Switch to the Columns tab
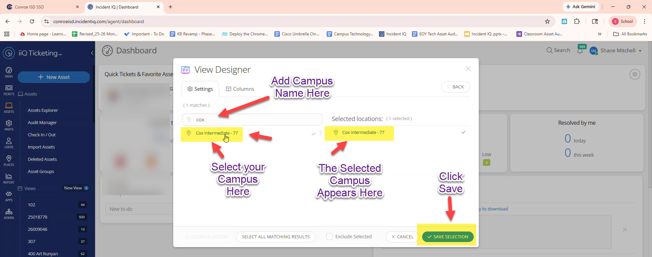Image resolution: width=652 pixels, height=257 pixels. tap(240, 89)
